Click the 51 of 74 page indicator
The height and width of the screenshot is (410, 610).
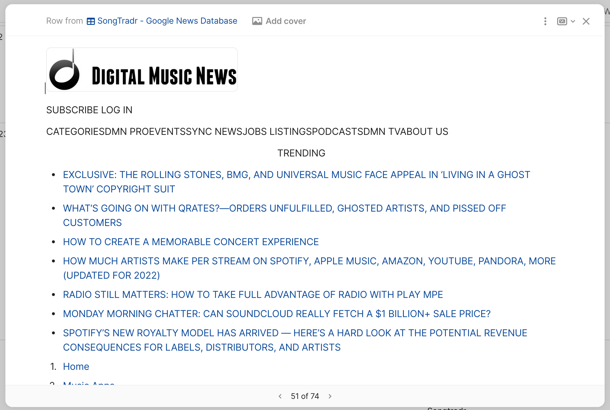pyautogui.click(x=304, y=396)
